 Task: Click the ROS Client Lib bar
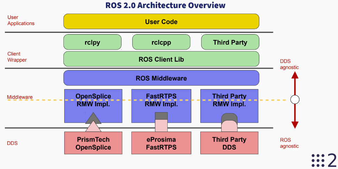click(161, 59)
